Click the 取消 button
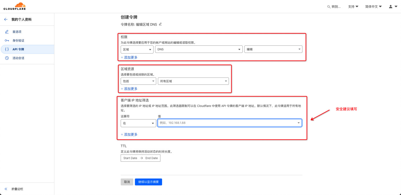 127,182
